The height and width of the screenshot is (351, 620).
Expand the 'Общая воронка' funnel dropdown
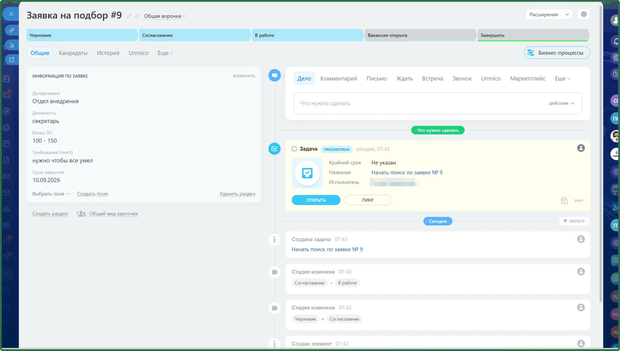(x=165, y=16)
